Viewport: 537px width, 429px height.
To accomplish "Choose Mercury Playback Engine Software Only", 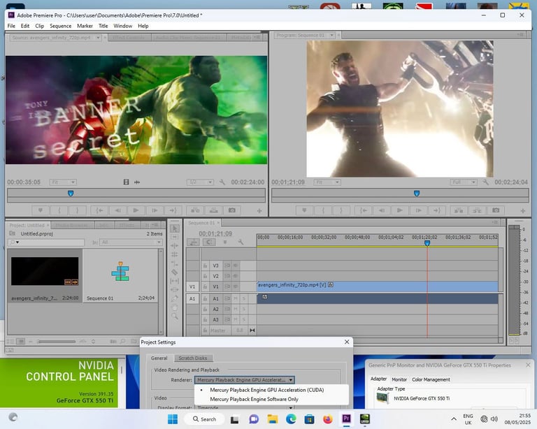I will point(254,399).
